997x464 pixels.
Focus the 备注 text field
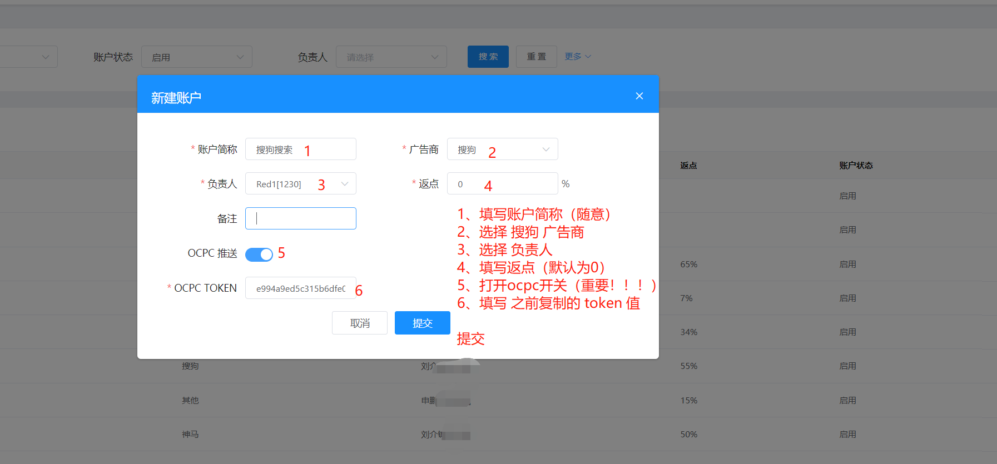point(301,218)
